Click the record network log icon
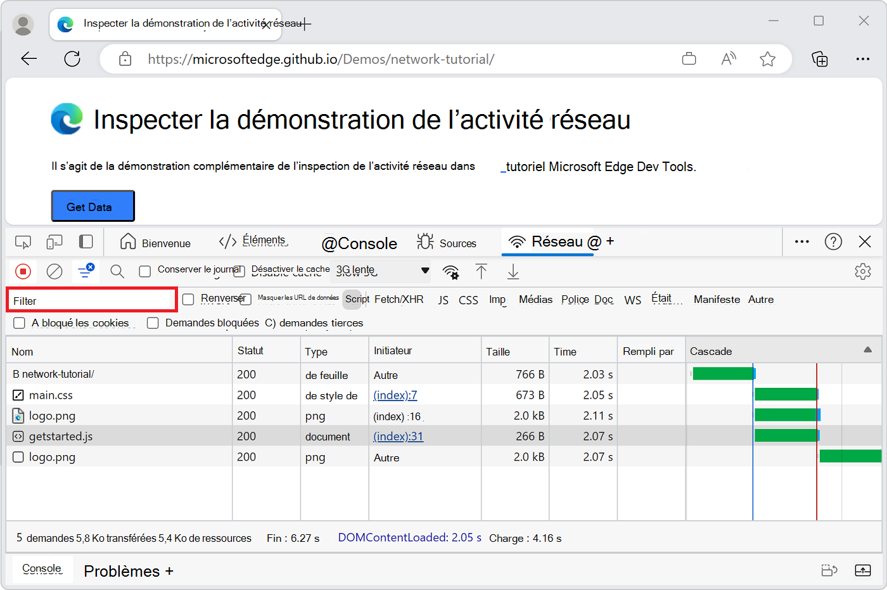The image size is (887, 590). pos(23,272)
